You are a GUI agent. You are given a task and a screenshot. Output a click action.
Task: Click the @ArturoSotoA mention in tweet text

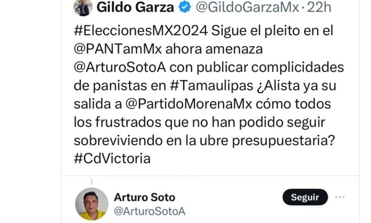120,67
